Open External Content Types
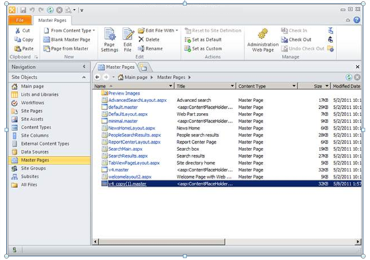Viewport: 370px width, 260px height. tap(50, 144)
